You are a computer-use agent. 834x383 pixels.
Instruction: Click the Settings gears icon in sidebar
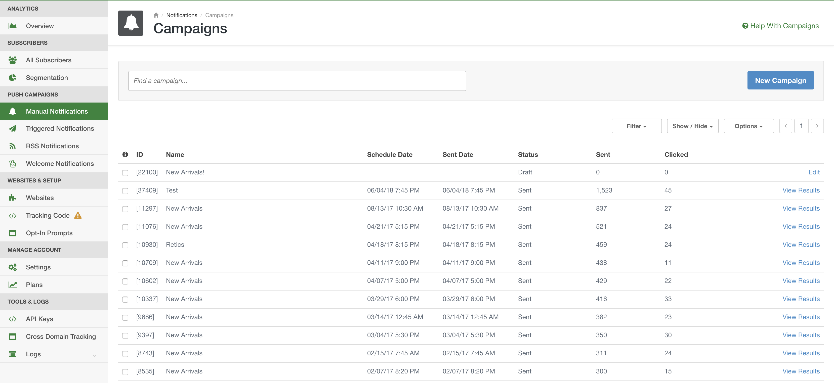pos(13,267)
